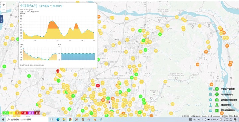Select the green circle marker labeled 4
239x122 pixels.
tap(29, 76)
